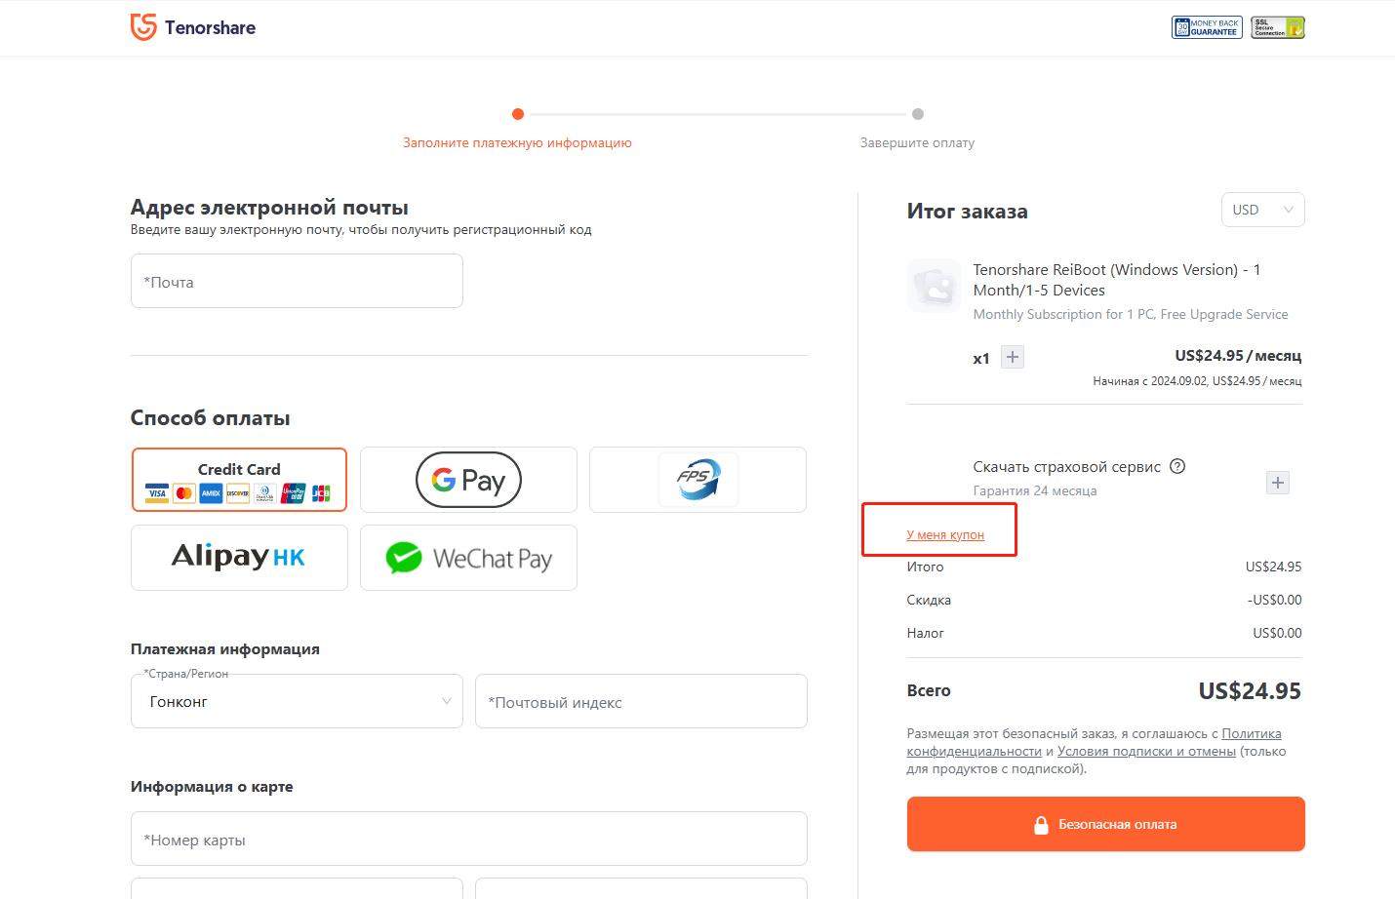Choose Google Pay payment option

coord(468,480)
